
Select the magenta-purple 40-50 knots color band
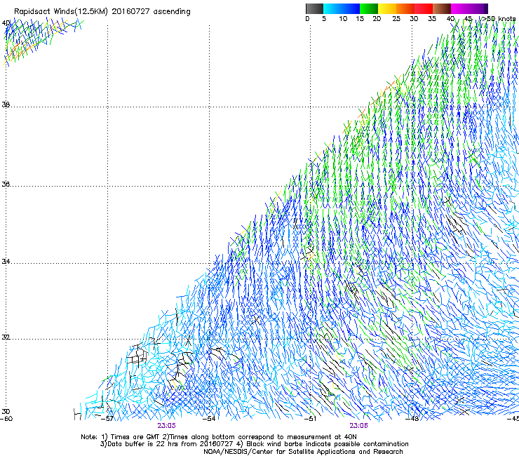(469, 8)
